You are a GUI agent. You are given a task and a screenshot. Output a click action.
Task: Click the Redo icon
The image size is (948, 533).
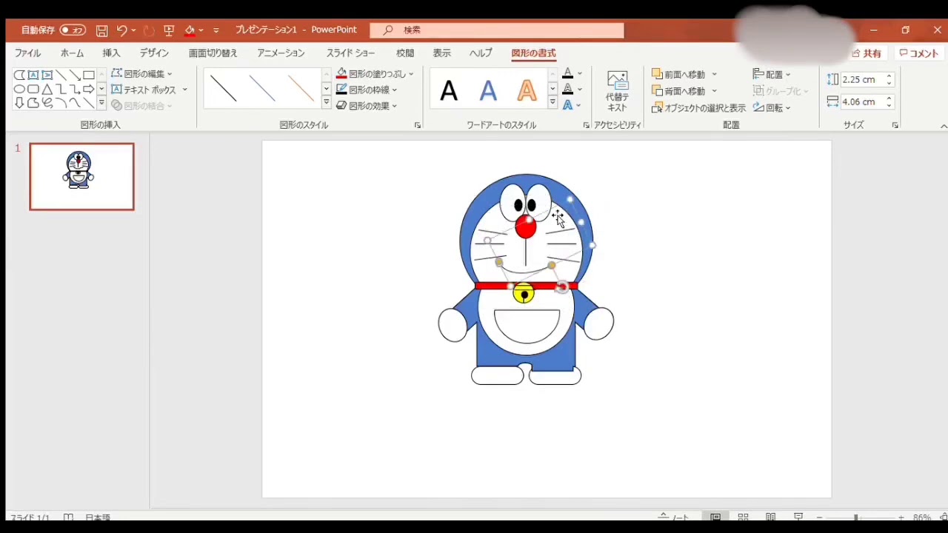[x=149, y=30]
